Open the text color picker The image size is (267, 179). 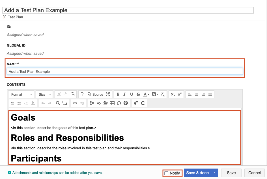click(146, 94)
